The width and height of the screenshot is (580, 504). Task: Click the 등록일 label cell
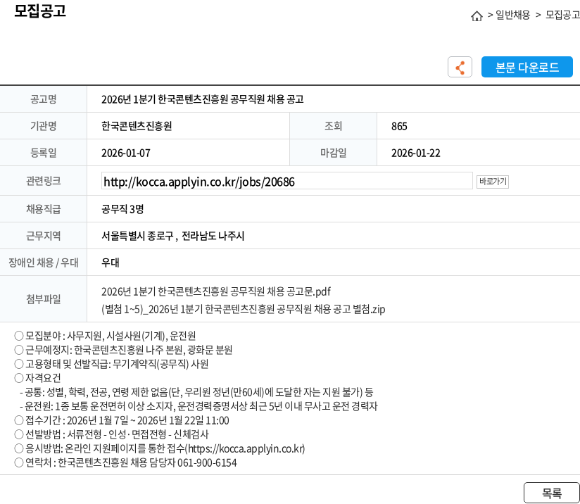point(43,153)
